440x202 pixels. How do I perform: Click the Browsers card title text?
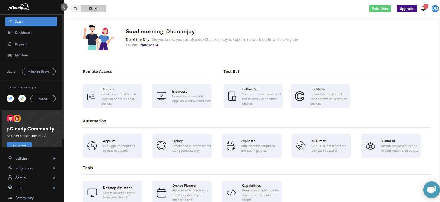click(x=179, y=92)
